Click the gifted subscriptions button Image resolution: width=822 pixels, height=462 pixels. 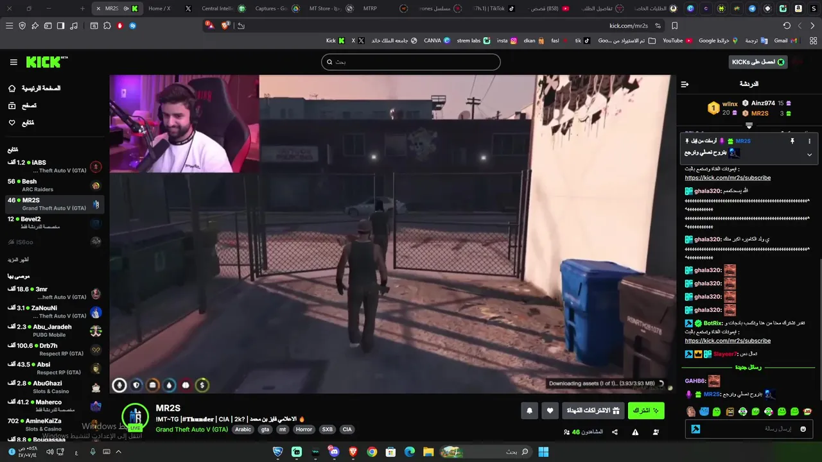(x=593, y=411)
